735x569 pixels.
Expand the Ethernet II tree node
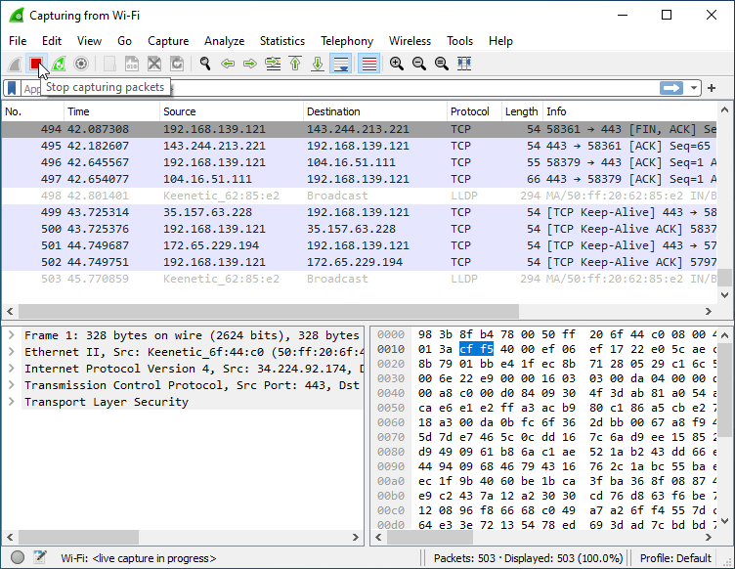(11, 352)
